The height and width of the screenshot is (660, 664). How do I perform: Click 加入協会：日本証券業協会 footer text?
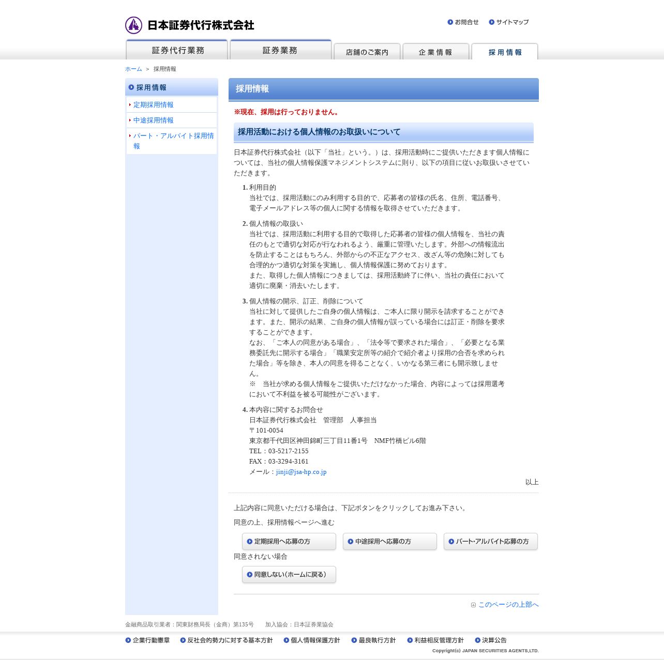coord(299,625)
